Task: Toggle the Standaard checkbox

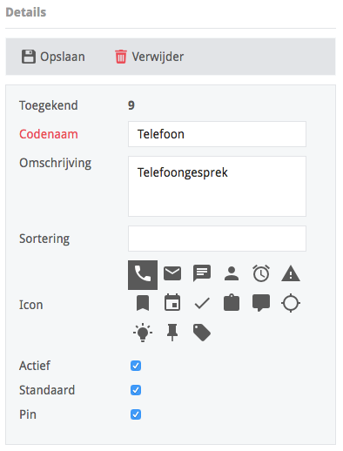Action: [x=136, y=390]
